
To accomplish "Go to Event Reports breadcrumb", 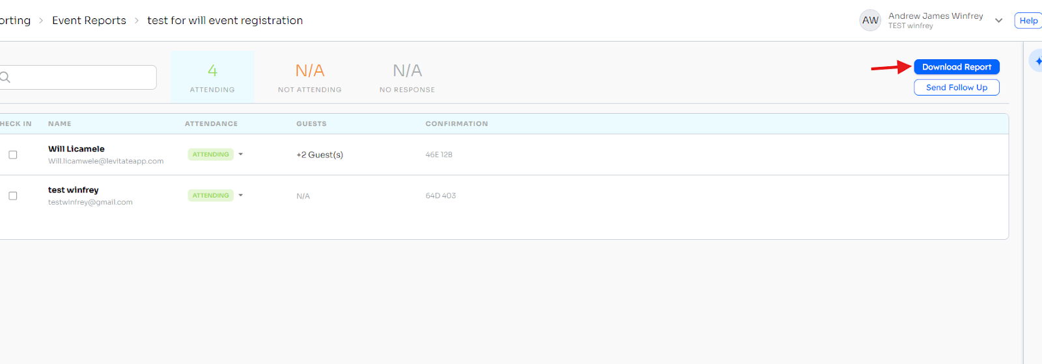I will (89, 20).
